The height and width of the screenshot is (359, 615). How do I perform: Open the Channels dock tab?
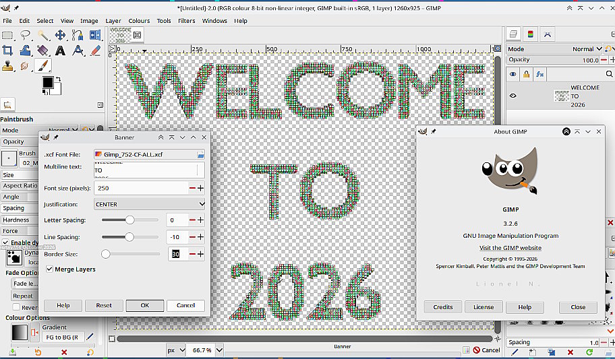coord(530,34)
